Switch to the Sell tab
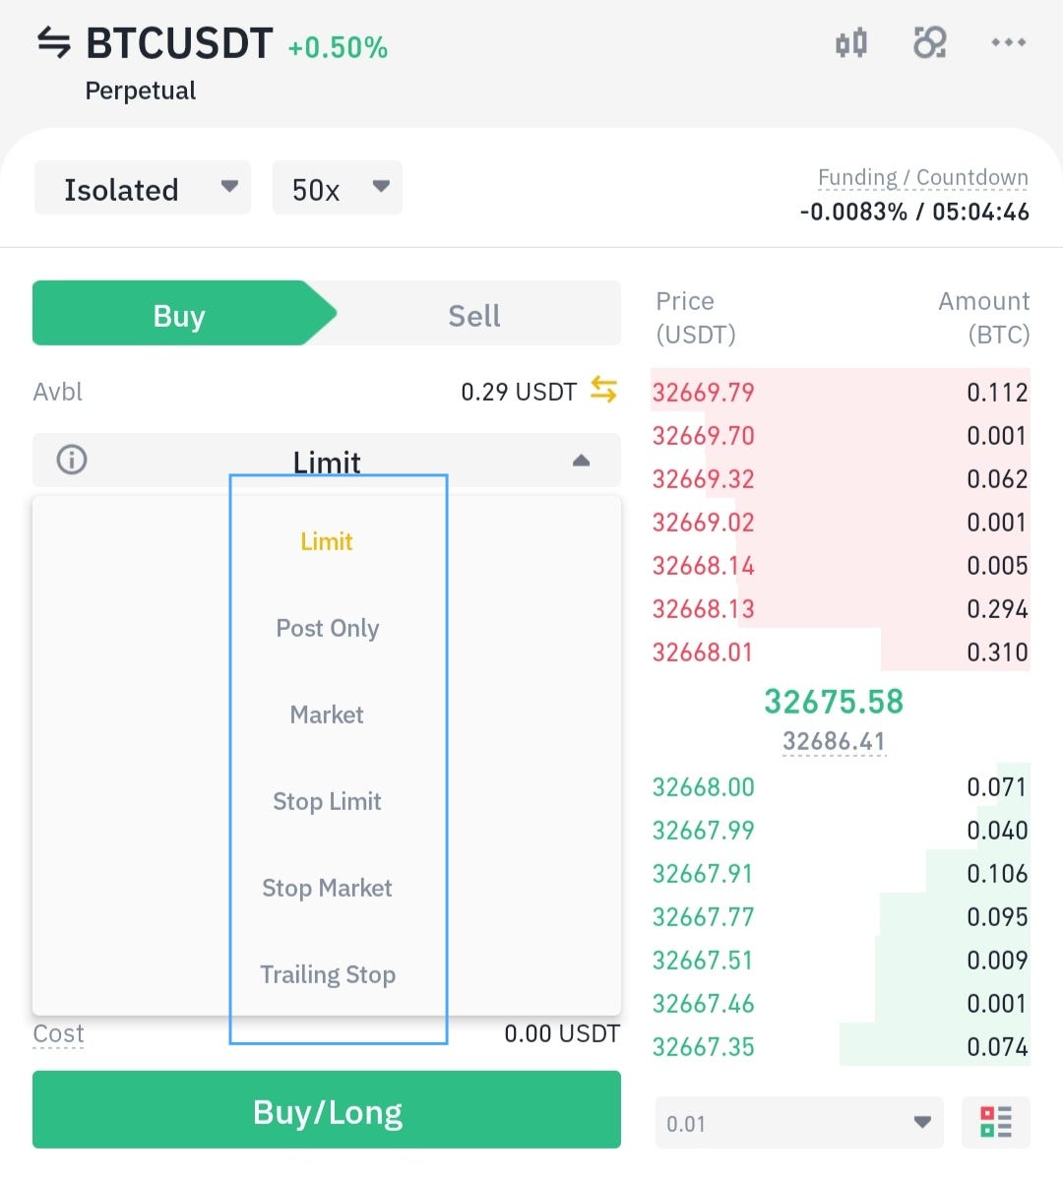1063x1184 pixels. [473, 314]
